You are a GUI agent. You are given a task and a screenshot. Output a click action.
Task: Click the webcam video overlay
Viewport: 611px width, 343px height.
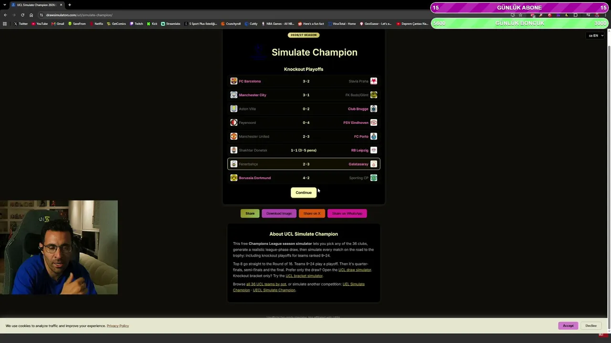[59, 247]
